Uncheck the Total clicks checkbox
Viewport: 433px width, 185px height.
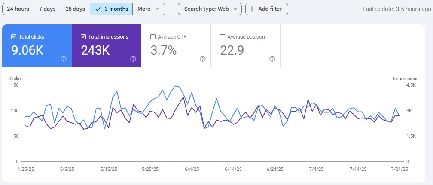(14, 37)
